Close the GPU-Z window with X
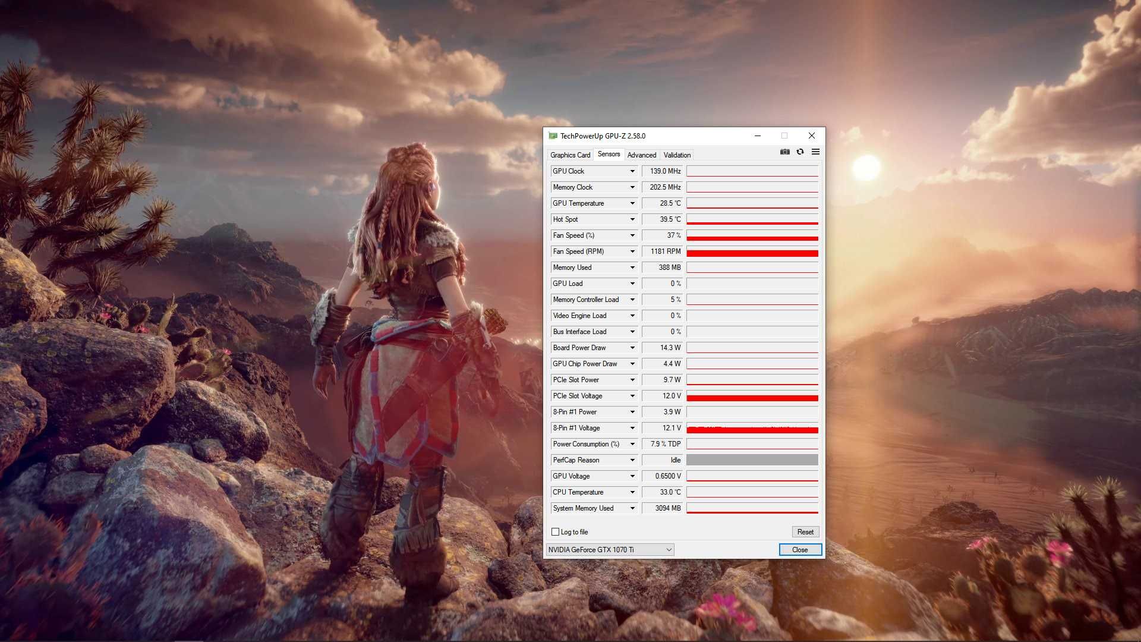This screenshot has width=1141, height=642. 812,136
